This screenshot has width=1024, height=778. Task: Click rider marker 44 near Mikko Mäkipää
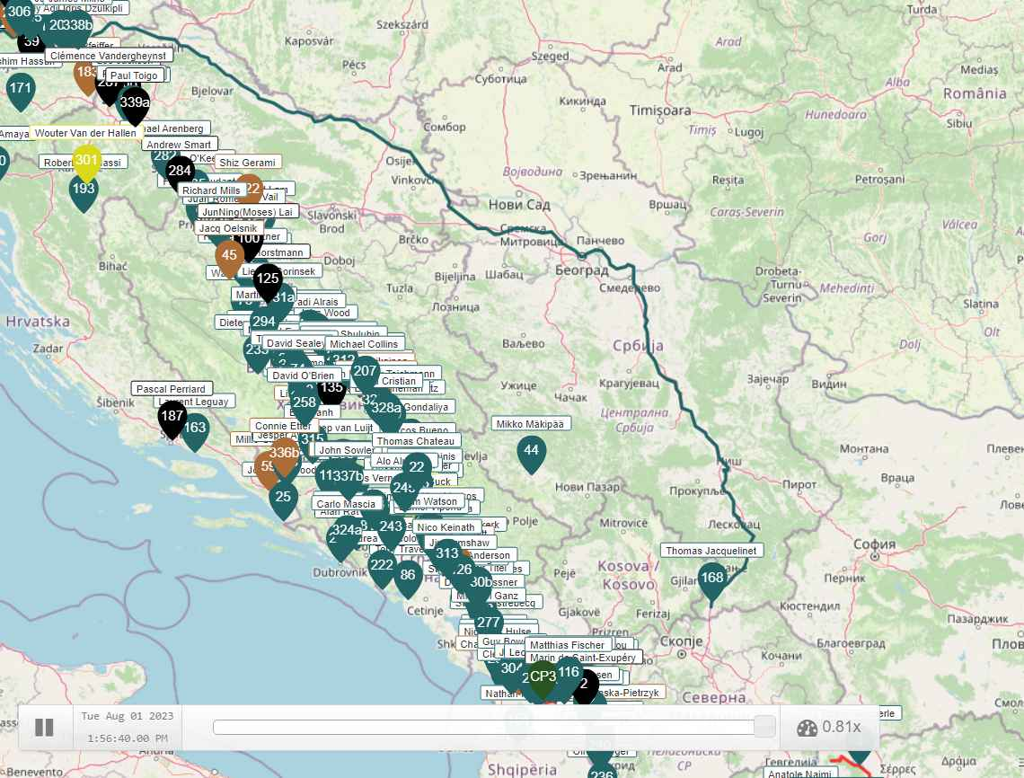click(531, 450)
